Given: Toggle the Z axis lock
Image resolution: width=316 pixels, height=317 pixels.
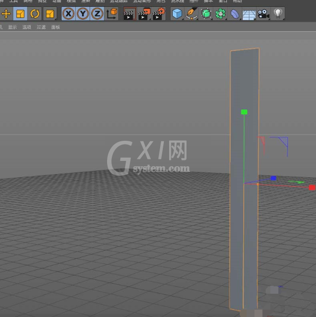Looking at the screenshot, I should point(97,14).
